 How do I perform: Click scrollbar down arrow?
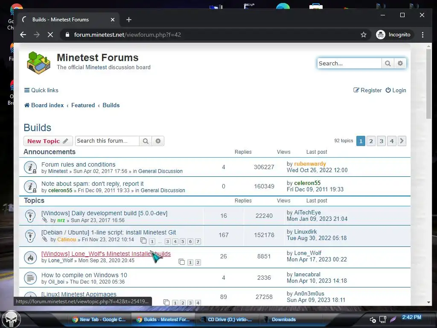pyautogui.click(x=428, y=302)
